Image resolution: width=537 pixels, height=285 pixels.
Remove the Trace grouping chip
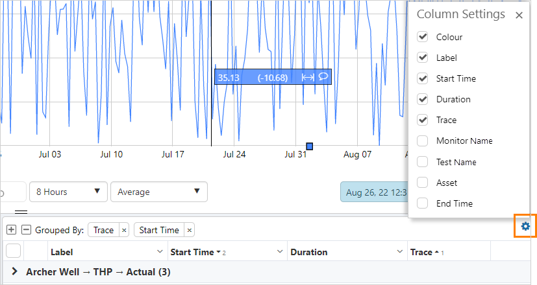124,230
